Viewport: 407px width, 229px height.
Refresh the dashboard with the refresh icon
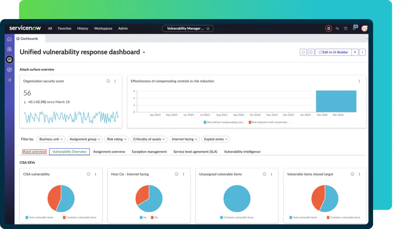(303, 52)
